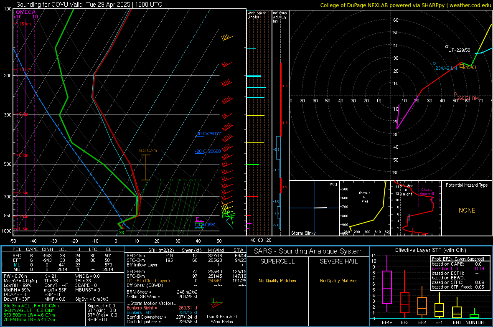Click the 'Effective Layer STP (with CIN)' title
The image size is (493, 327).
point(431,250)
